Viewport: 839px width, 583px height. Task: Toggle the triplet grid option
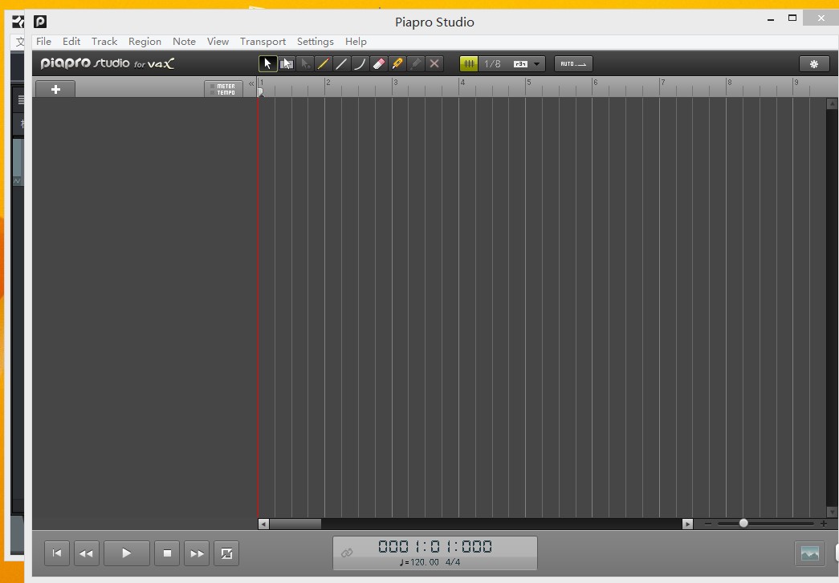(x=520, y=64)
